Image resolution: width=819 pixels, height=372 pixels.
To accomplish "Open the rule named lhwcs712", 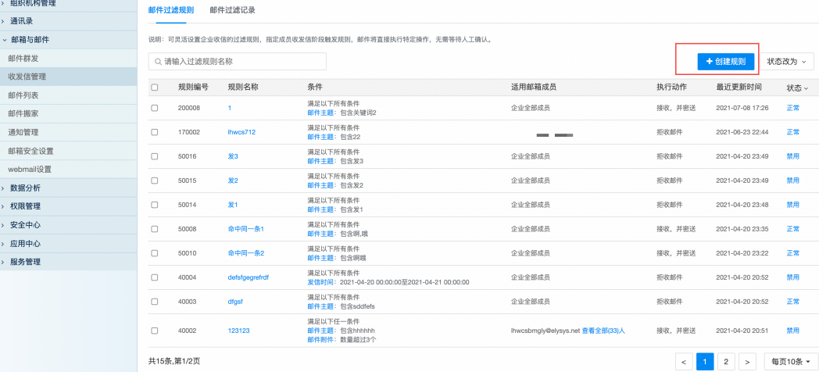I will click(x=241, y=132).
